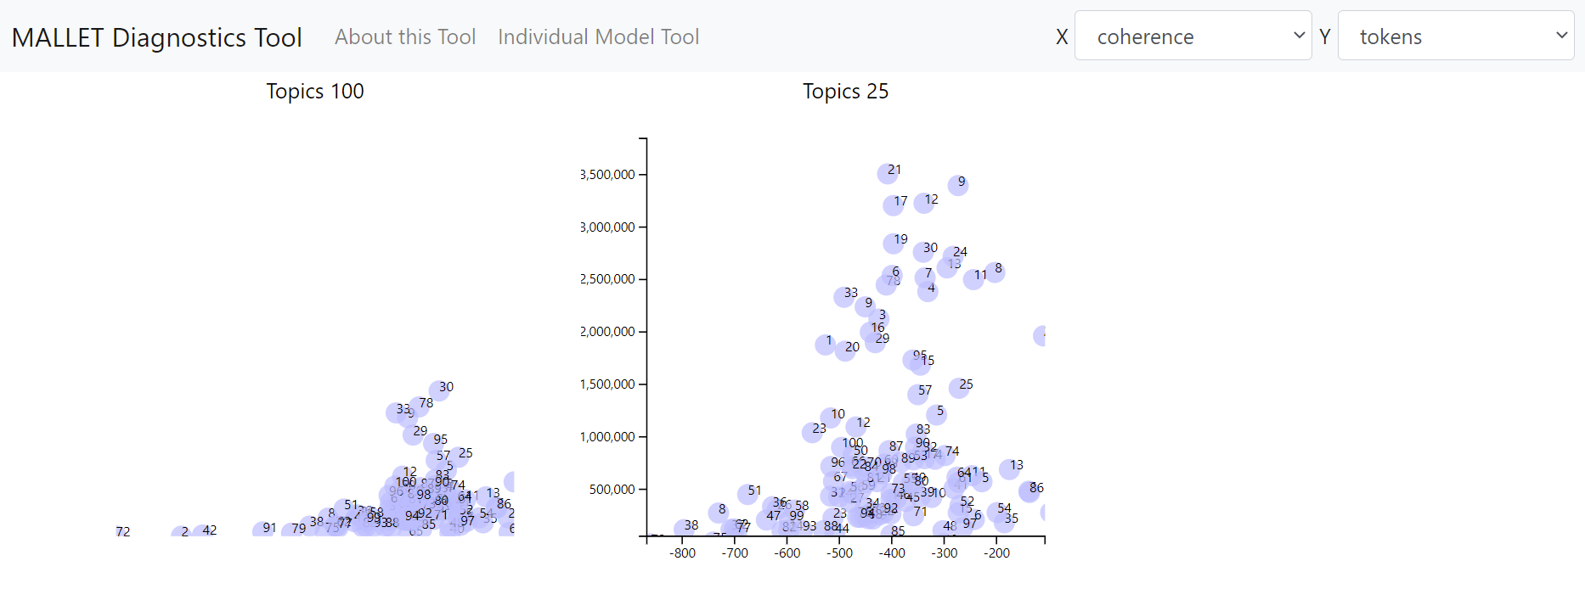Click topic 19 bubble in Topics 25 chart
Screen dimensions: 1585x600
pos(894,243)
